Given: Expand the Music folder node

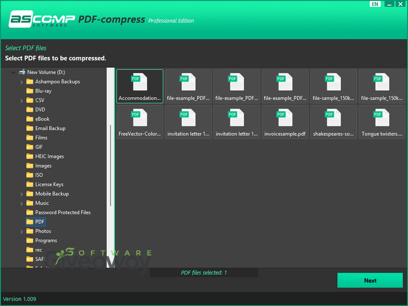Looking at the screenshot, I should (x=22, y=204).
